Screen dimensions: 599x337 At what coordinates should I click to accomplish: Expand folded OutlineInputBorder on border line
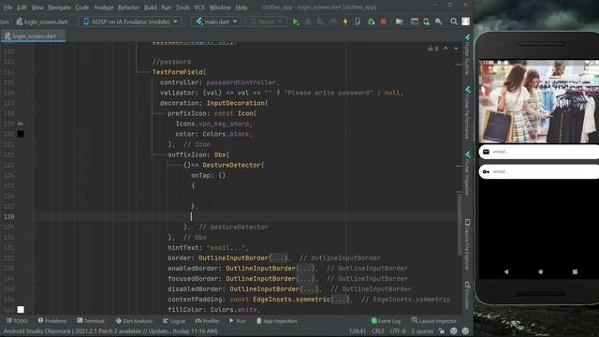coord(278,258)
